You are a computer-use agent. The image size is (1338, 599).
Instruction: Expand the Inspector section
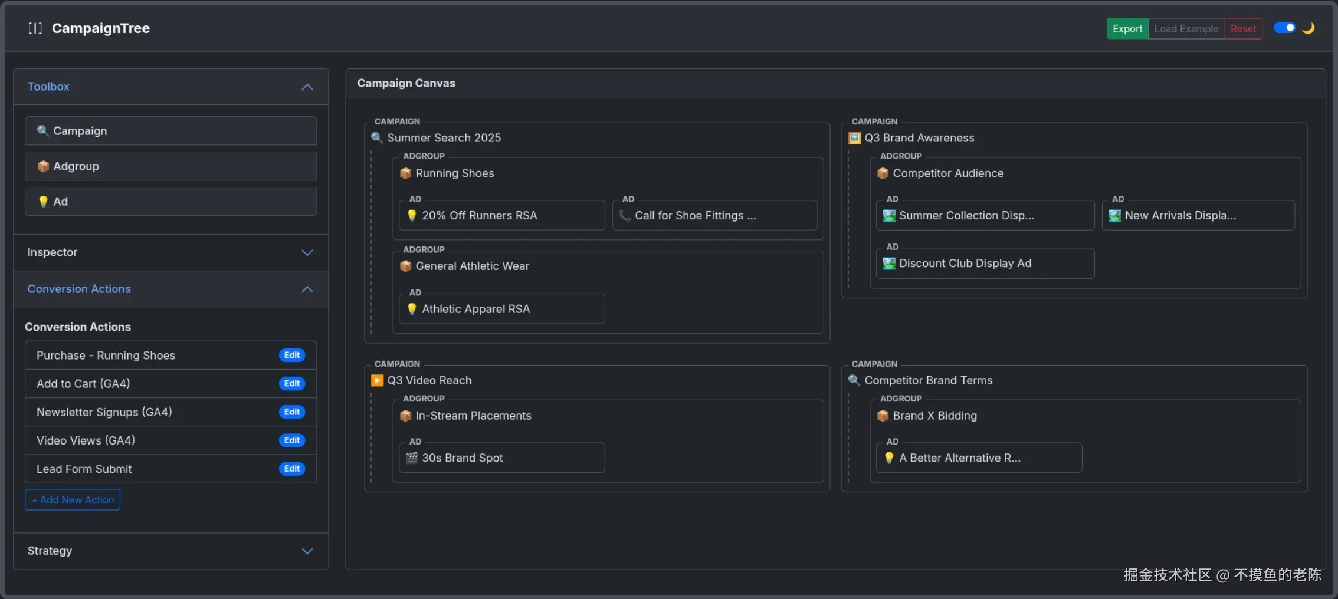pos(307,252)
